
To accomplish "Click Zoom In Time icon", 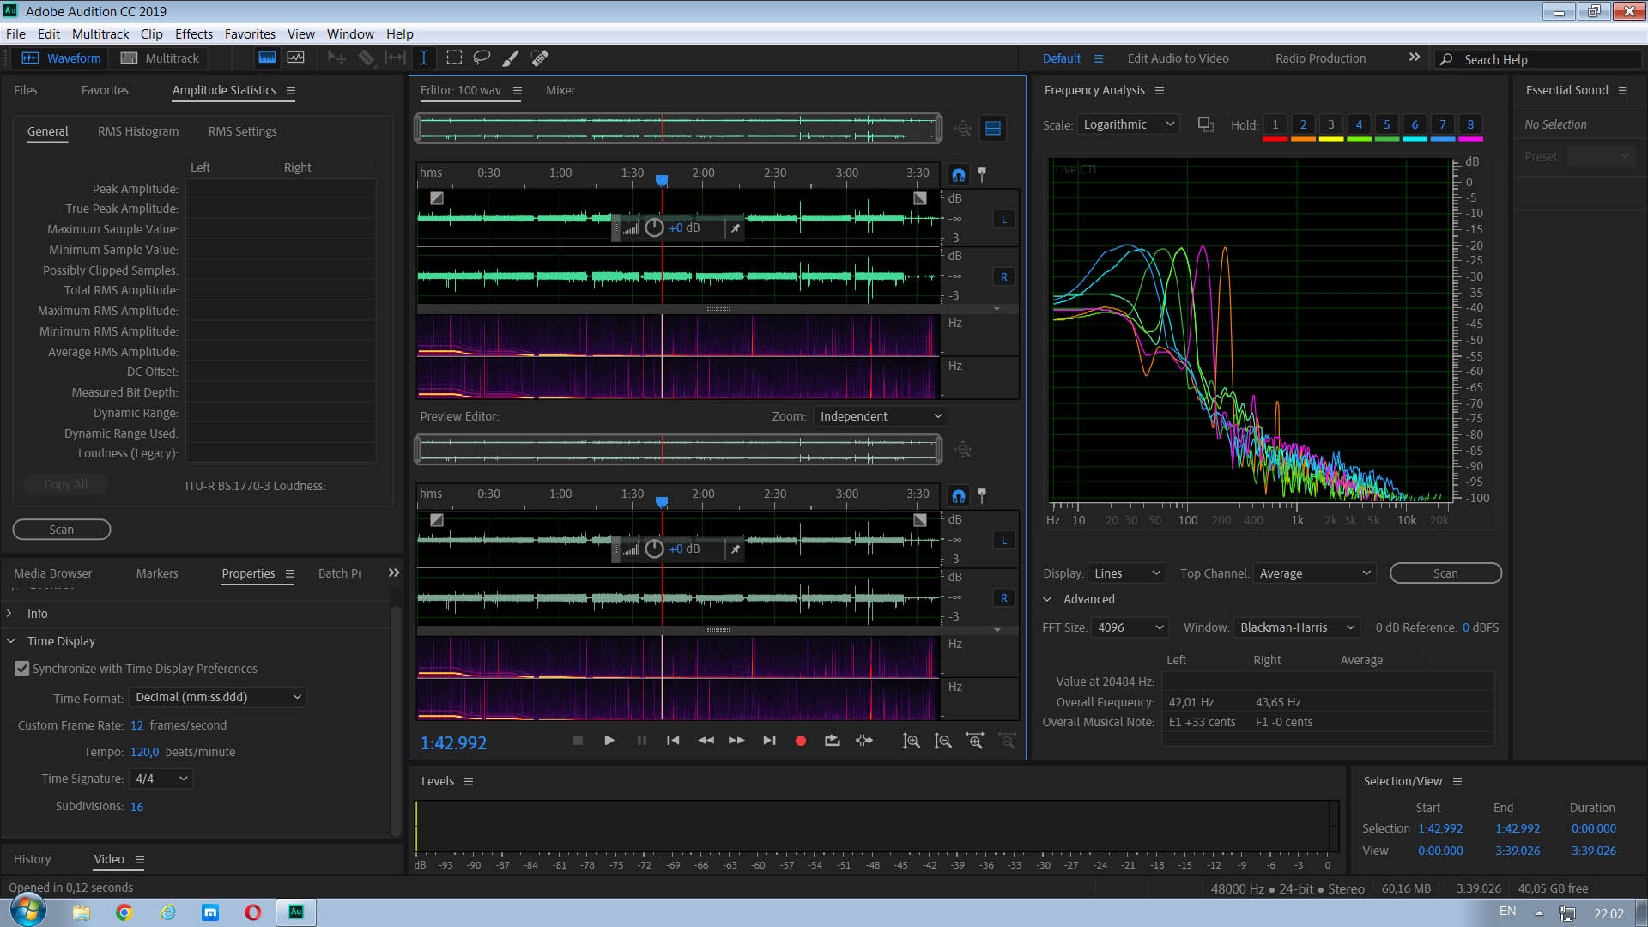I will 975,741.
